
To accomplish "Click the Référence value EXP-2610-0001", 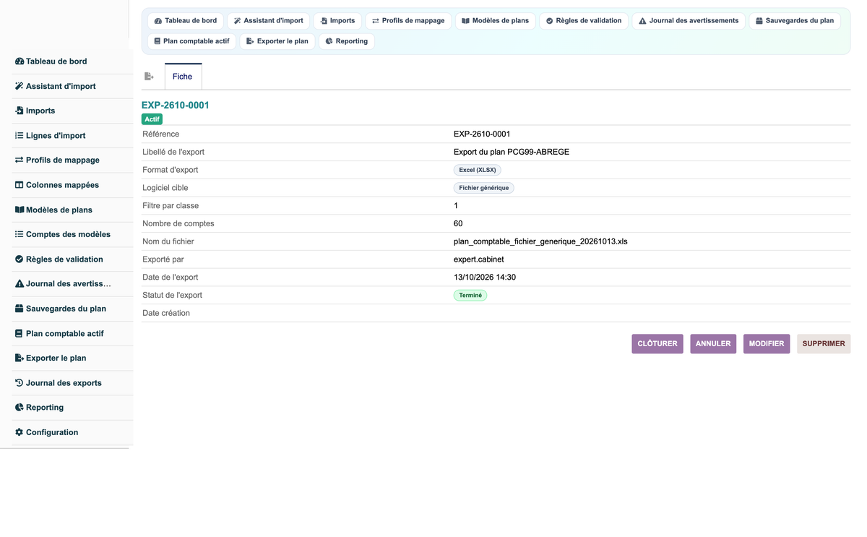I will click(x=482, y=134).
